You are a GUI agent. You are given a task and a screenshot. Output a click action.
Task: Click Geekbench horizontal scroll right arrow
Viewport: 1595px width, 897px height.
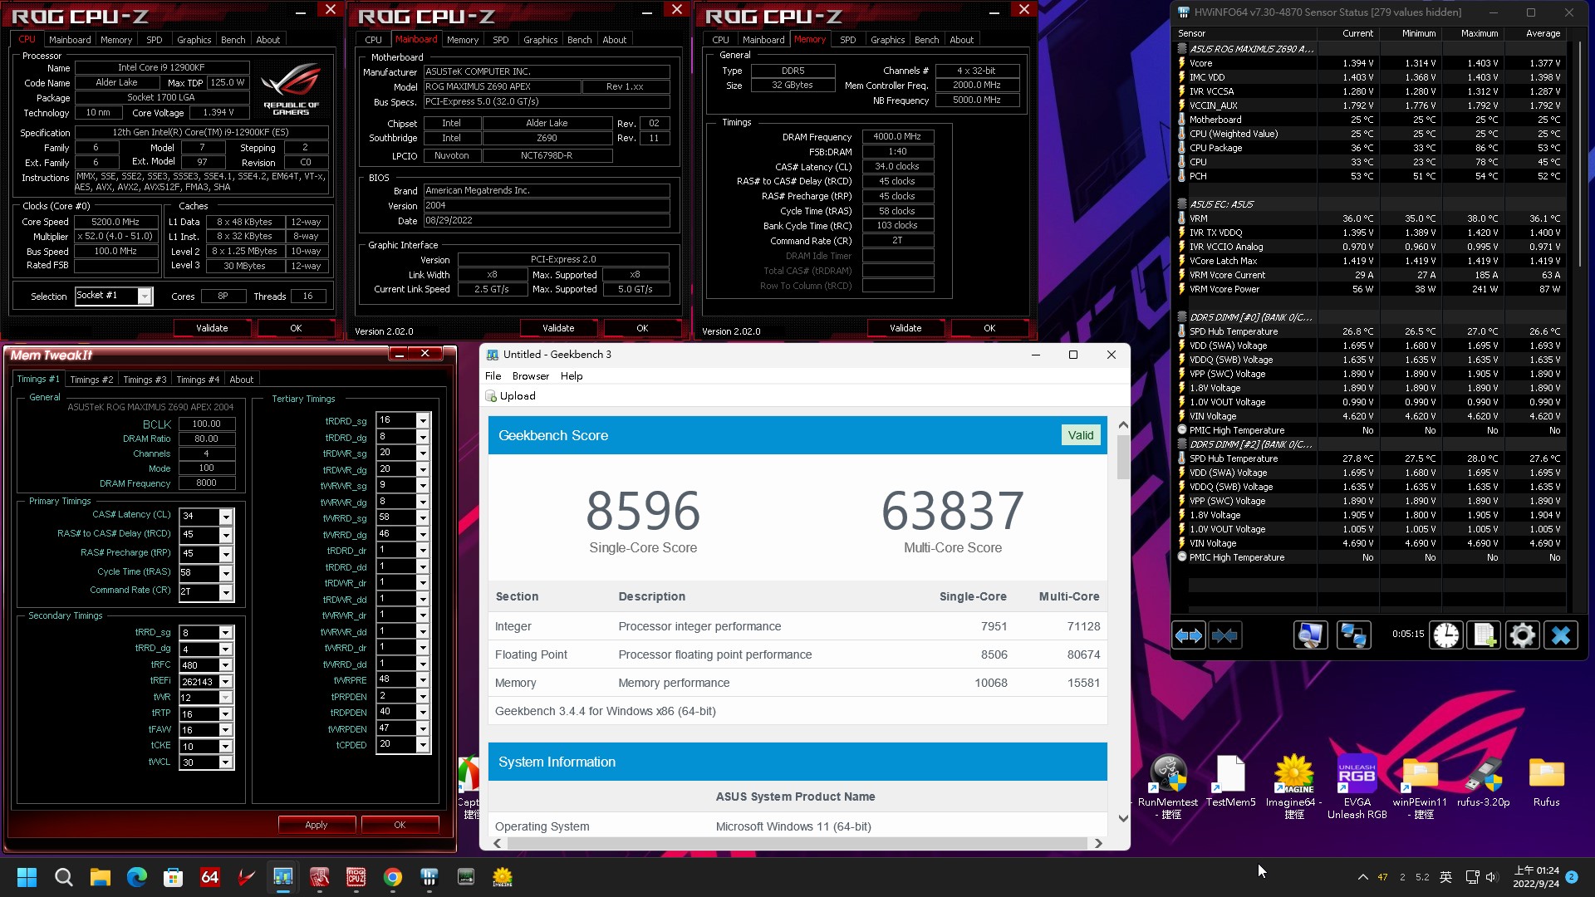[x=1098, y=843]
